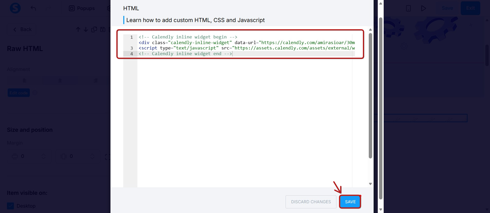
Task: Click the stepper arrows on second margin field
Action: point(92,156)
